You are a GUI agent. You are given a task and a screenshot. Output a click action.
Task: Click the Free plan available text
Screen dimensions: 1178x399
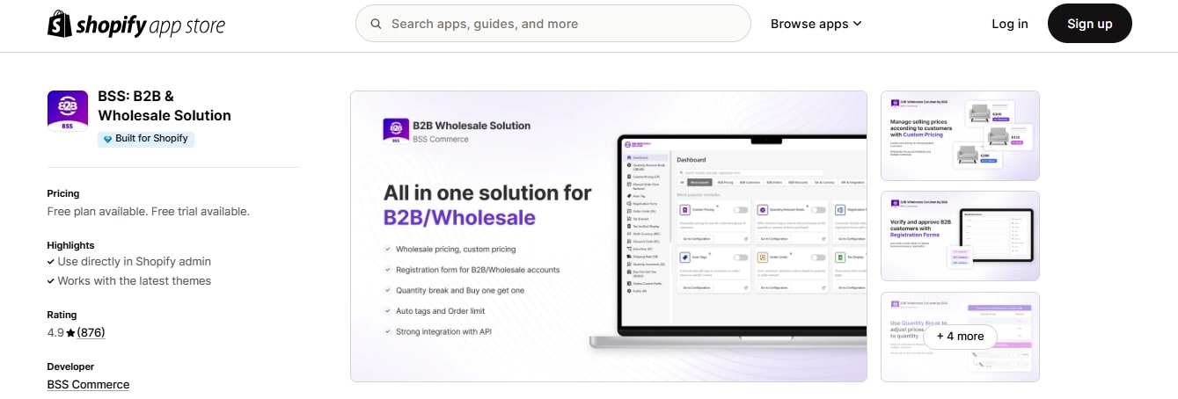pos(149,212)
